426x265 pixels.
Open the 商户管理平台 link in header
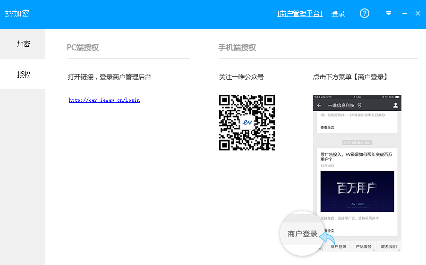click(x=300, y=14)
